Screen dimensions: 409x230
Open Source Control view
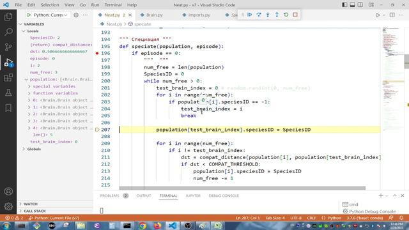[x=8, y=47]
